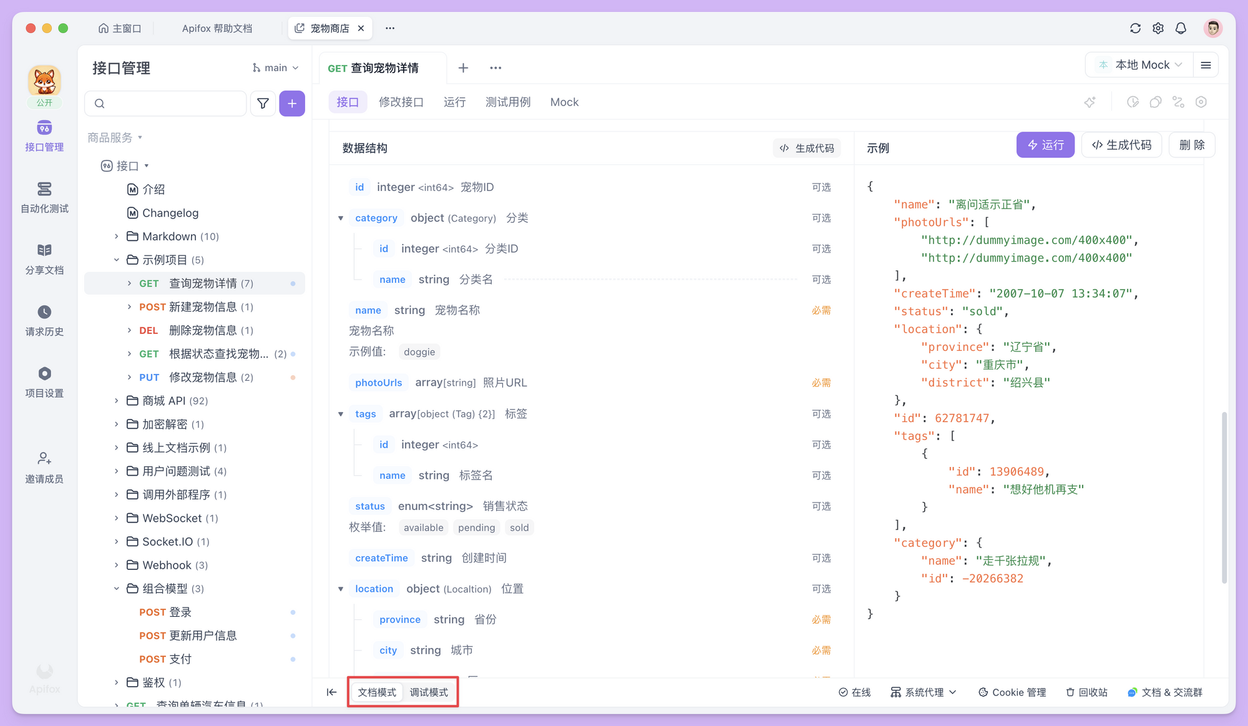This screenshot has width=1248, height=726.
Task: Open 文档 & 交流群 in bottom bar
Action: click(1165, 692)
